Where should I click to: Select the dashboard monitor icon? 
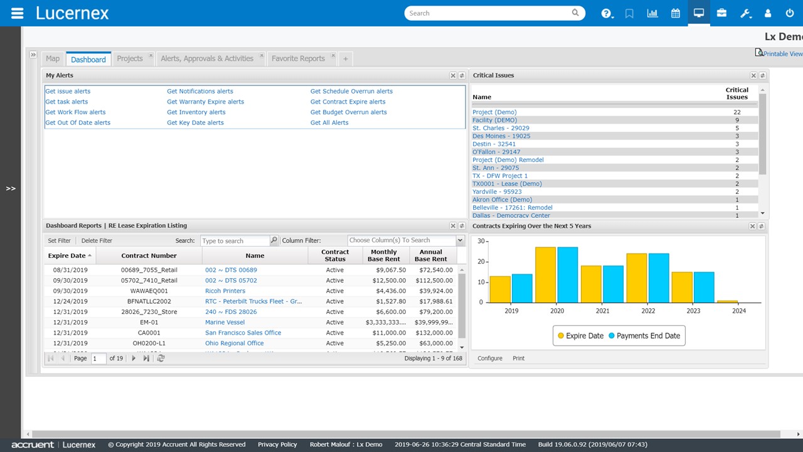click(x=699, y=13)
